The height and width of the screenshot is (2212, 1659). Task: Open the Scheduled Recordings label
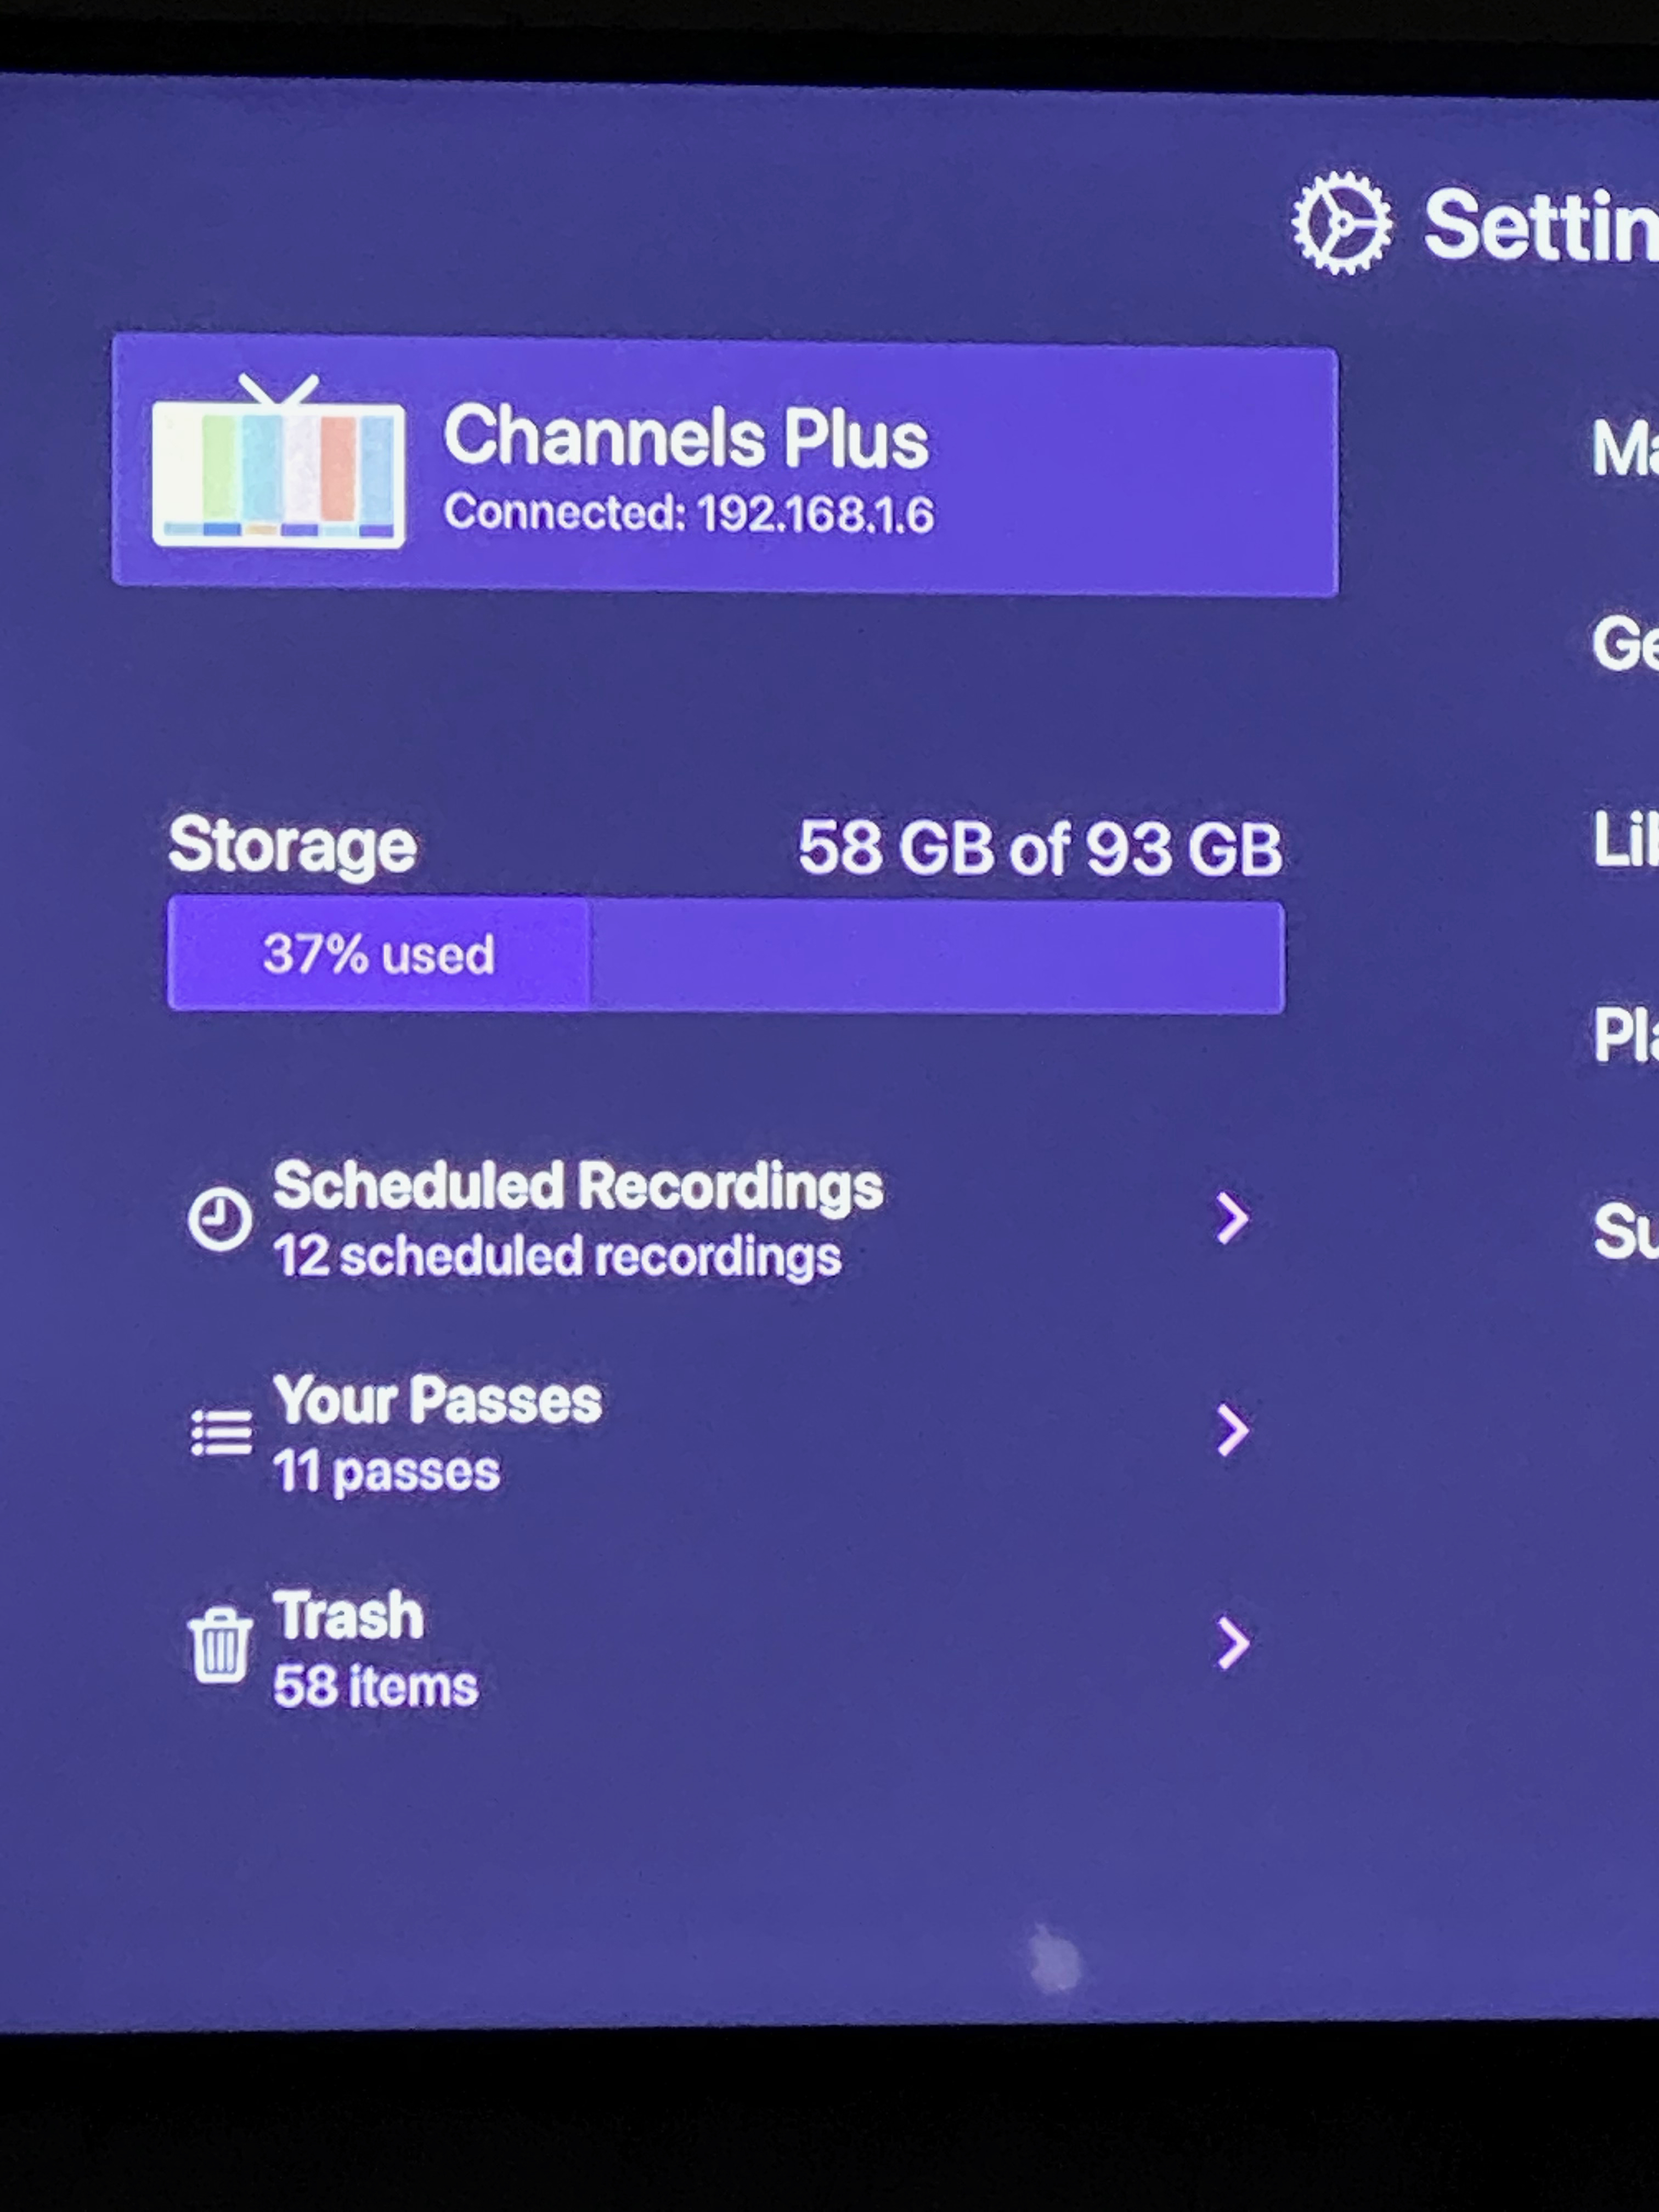[x=577, y=1187]
